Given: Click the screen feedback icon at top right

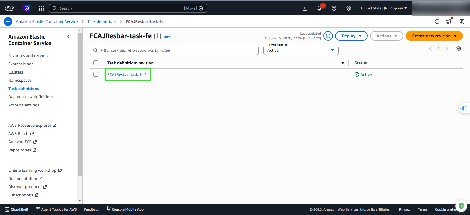Looking at the screenshot, I should click(x=462, y=21).
